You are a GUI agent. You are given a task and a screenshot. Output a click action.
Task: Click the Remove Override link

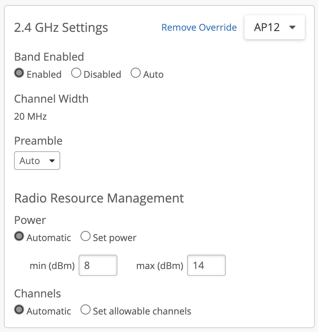coord(199,28)
